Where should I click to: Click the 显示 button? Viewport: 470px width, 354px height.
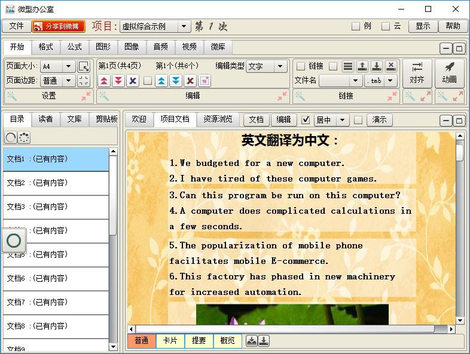423,26
